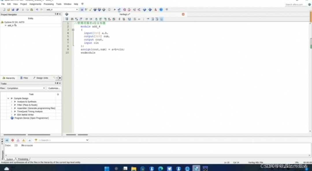Expand the Fitter (Place & Route) task
This screenshot has height=171, width=312.
pos(12,105)
